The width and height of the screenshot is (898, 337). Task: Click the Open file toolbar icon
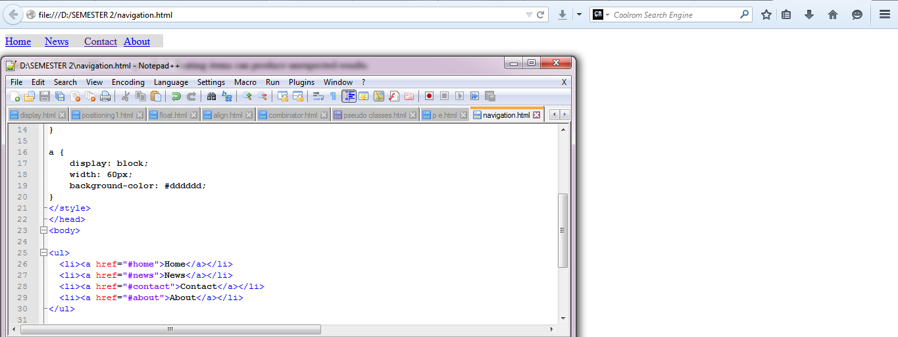(29, 96)
